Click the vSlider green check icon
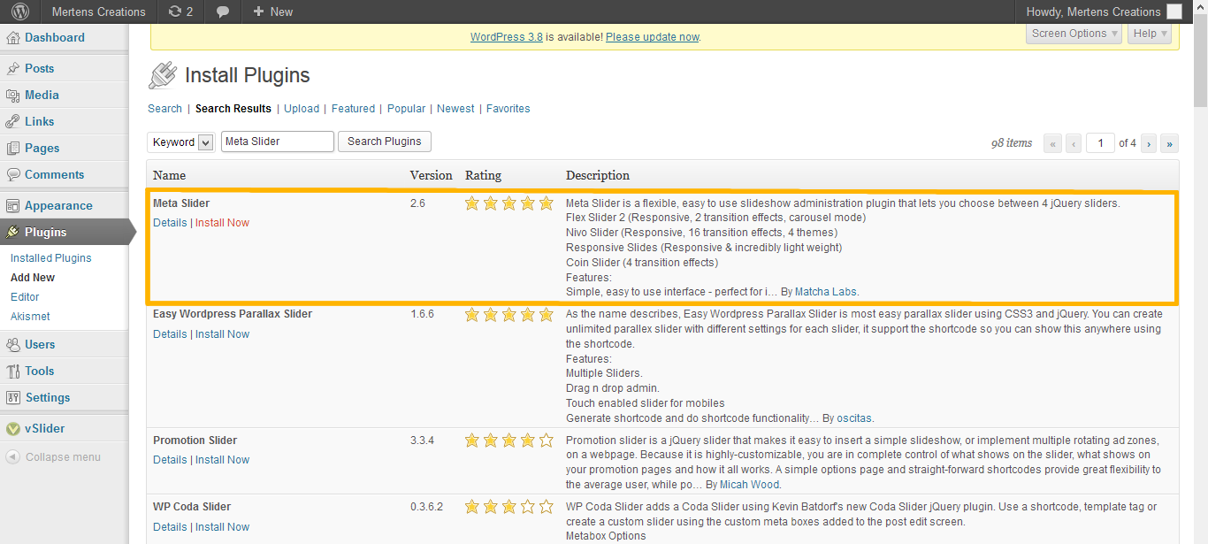Screen dimensions: 1208x544 (x=13, y=428)
